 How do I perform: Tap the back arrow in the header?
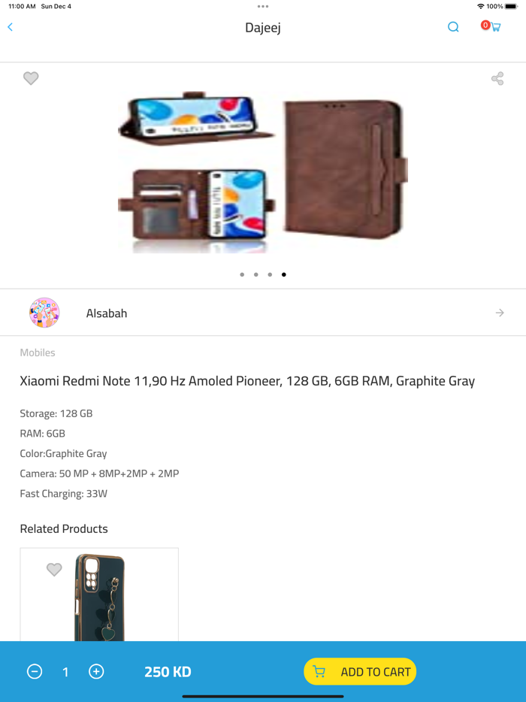11,27
